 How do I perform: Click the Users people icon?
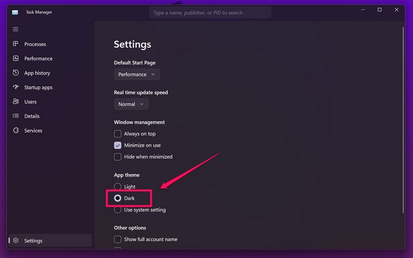tap(15, 102)
